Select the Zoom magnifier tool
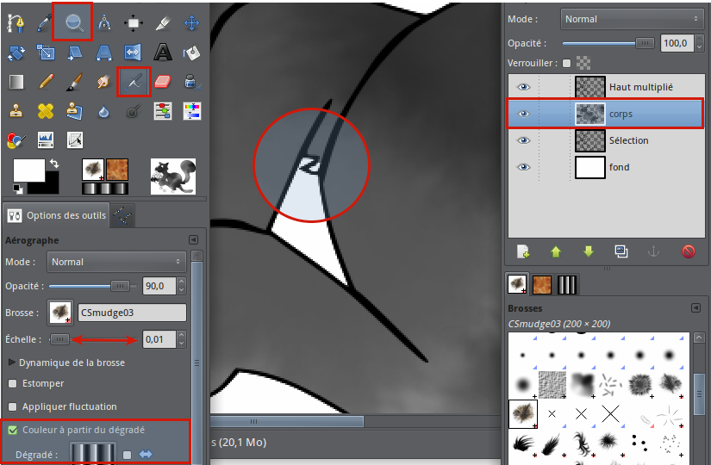This screenshot has width=711, height=465. pyautogui.click(x=72, y=22)
